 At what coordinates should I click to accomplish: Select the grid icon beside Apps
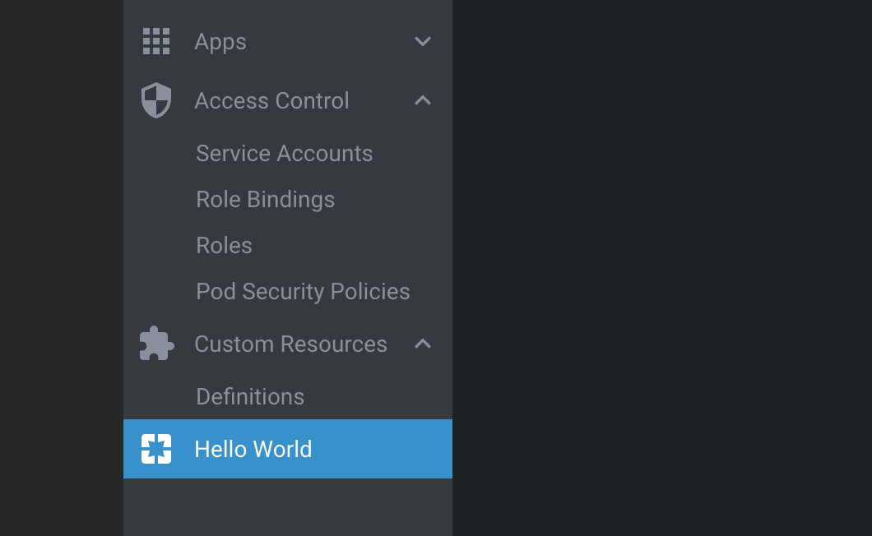(x=156, y=41)
